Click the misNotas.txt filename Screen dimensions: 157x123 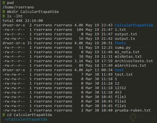point(128,57)
